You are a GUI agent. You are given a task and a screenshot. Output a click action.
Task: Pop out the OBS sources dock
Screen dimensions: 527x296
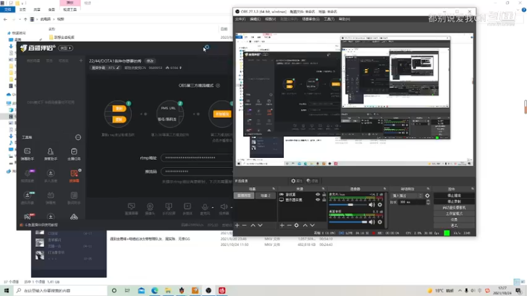click(x=323, y=189)
